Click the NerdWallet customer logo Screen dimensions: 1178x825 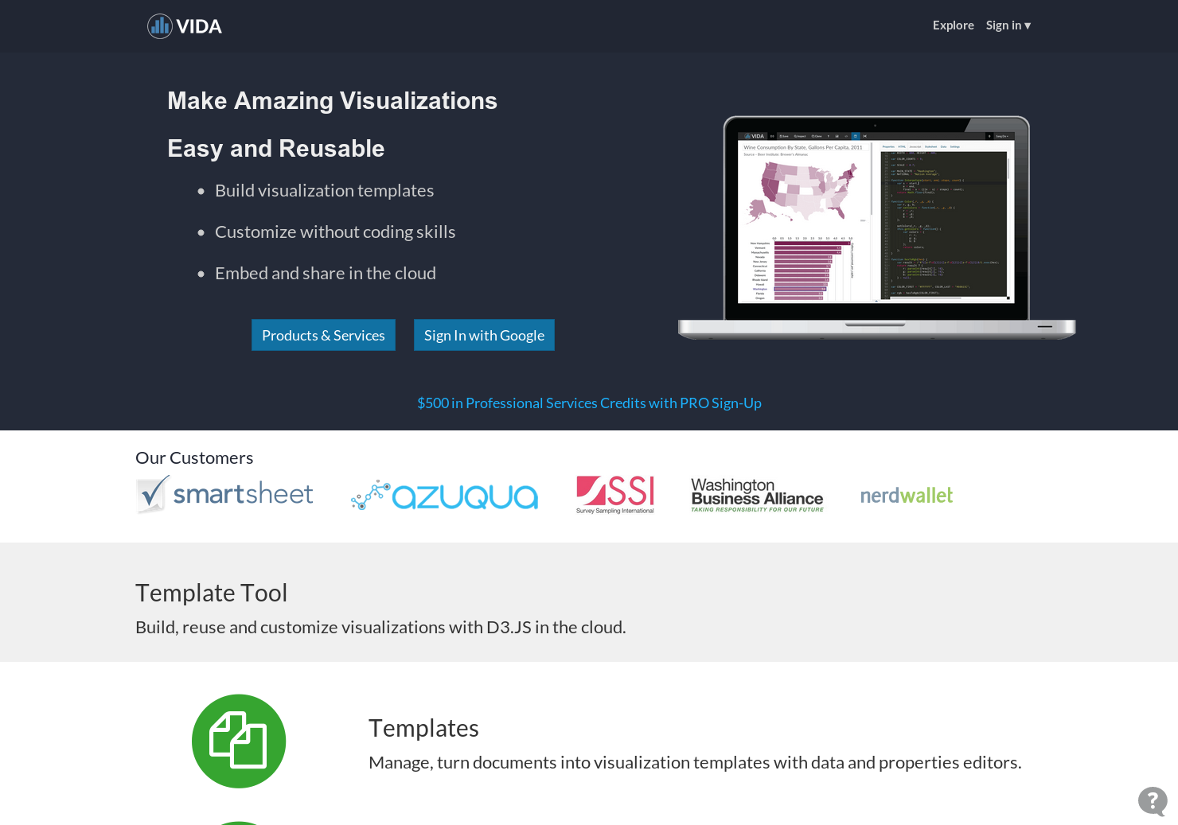907,496
